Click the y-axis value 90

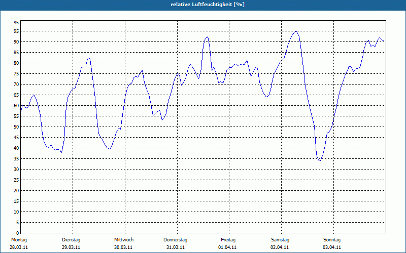point(16,42)
